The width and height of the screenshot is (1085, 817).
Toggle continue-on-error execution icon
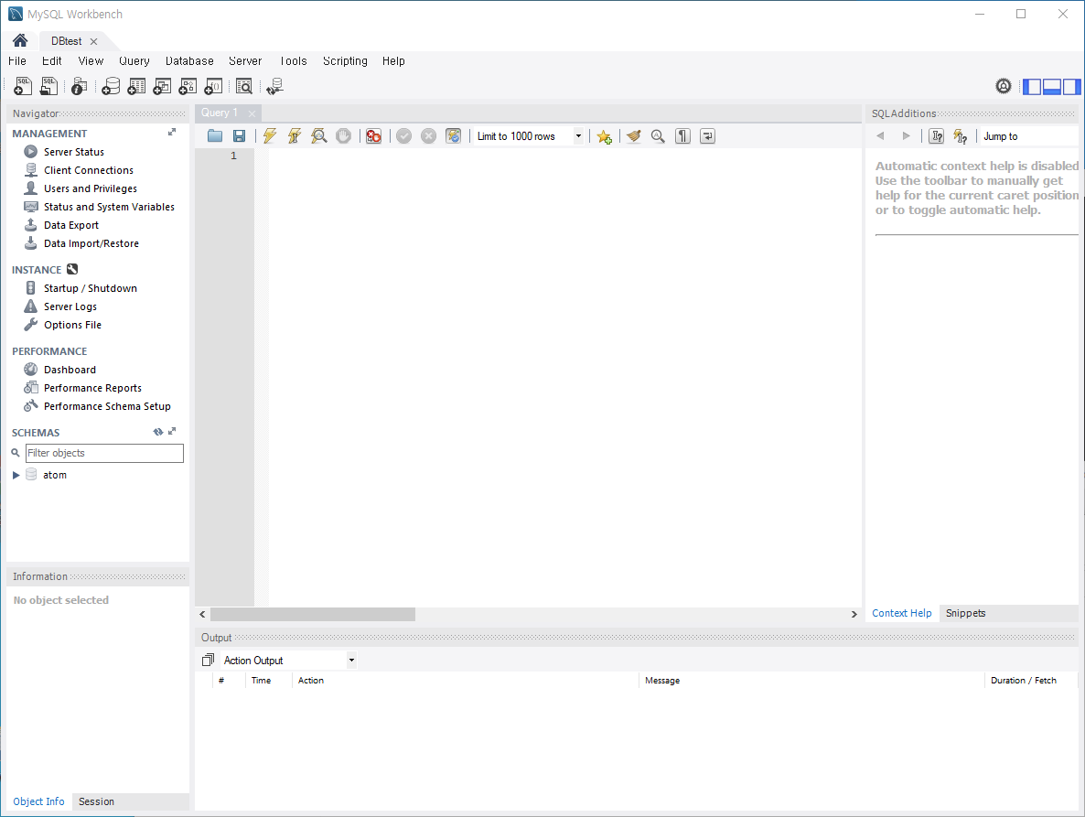373,136
